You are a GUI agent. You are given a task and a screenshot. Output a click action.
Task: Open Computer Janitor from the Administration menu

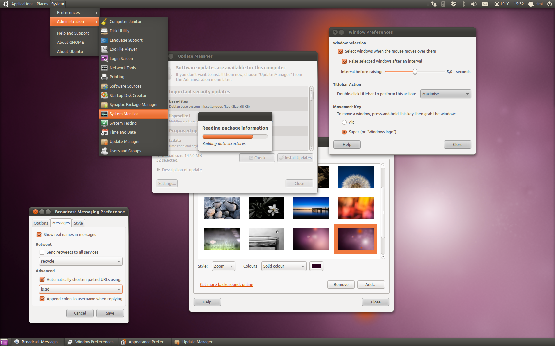coord(126,22)
